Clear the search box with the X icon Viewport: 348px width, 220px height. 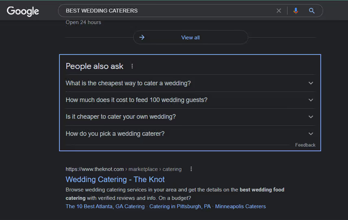coord(279,11)
